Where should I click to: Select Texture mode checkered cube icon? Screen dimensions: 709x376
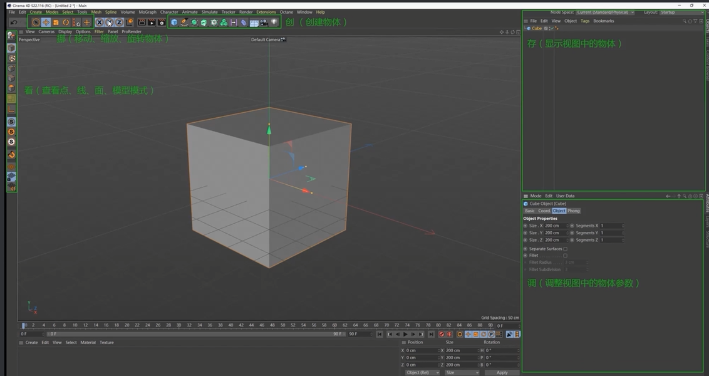click(x=11, y=58)
